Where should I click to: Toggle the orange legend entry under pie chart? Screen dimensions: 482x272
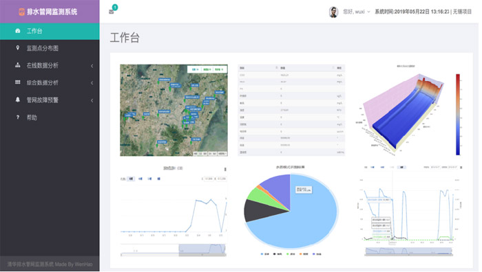click(304, 254)
